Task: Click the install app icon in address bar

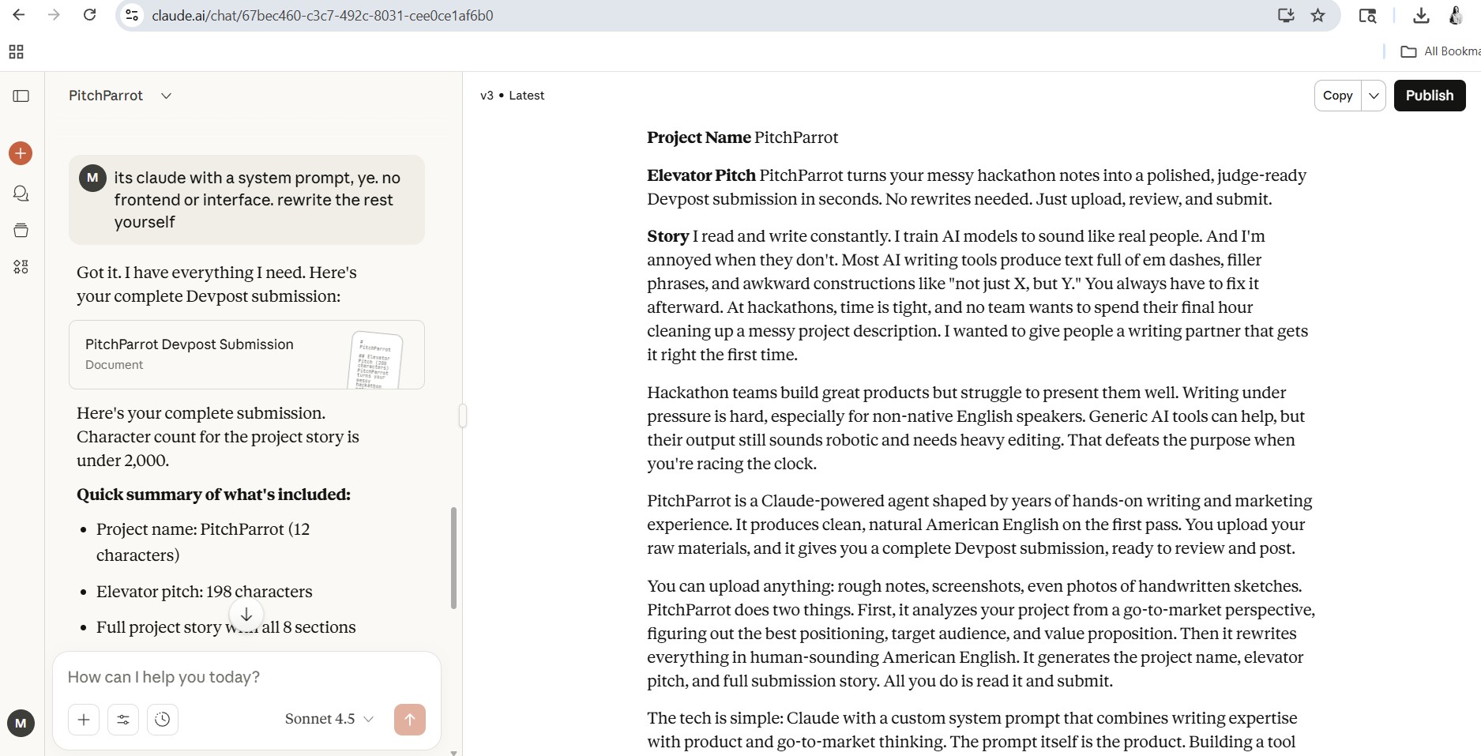Action: (x=1286, y=15)
